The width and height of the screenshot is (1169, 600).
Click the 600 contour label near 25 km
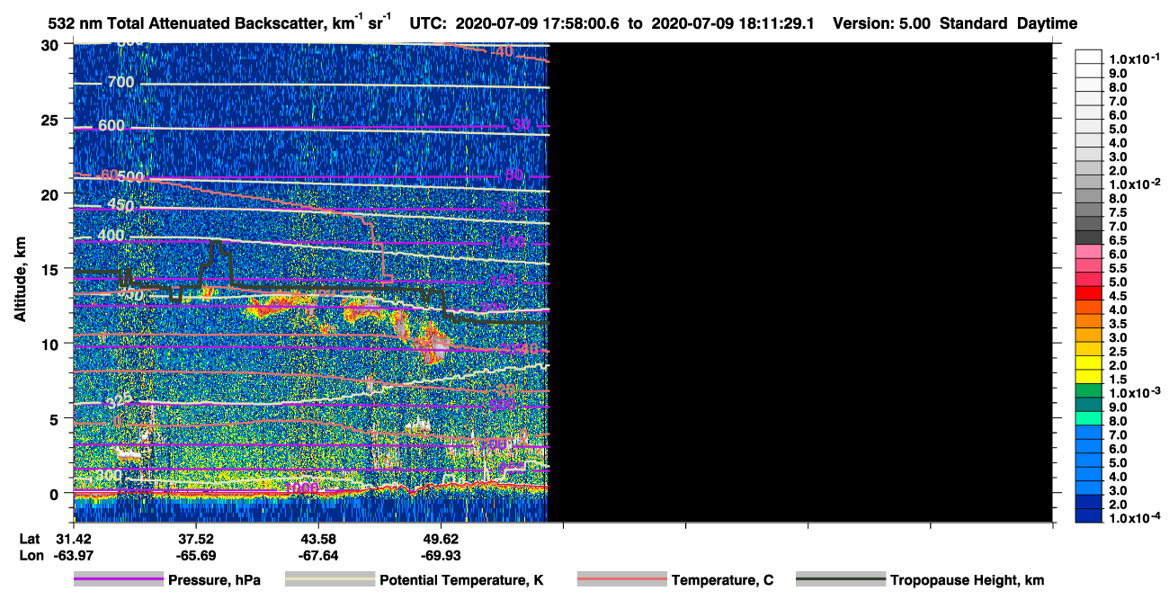pos(112,125)
